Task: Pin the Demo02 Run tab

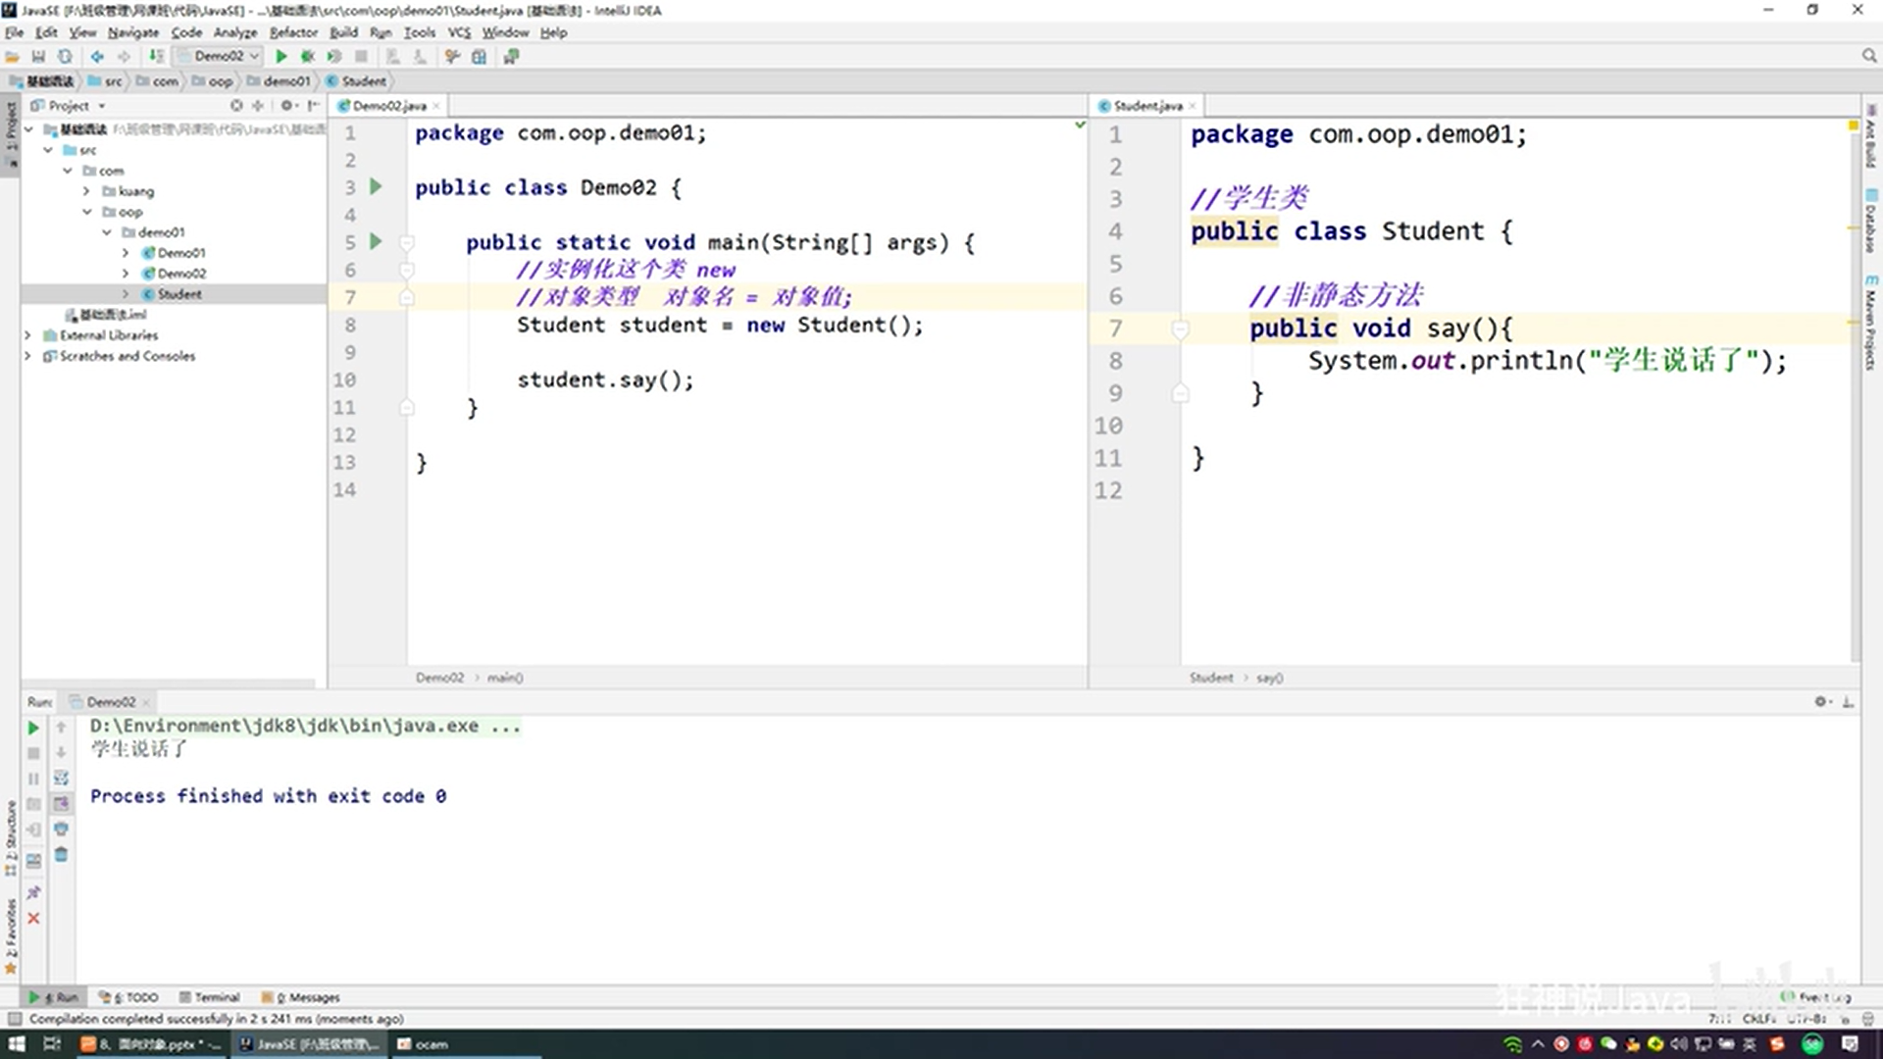Action: pyautogui.click(x=33, y=892)
